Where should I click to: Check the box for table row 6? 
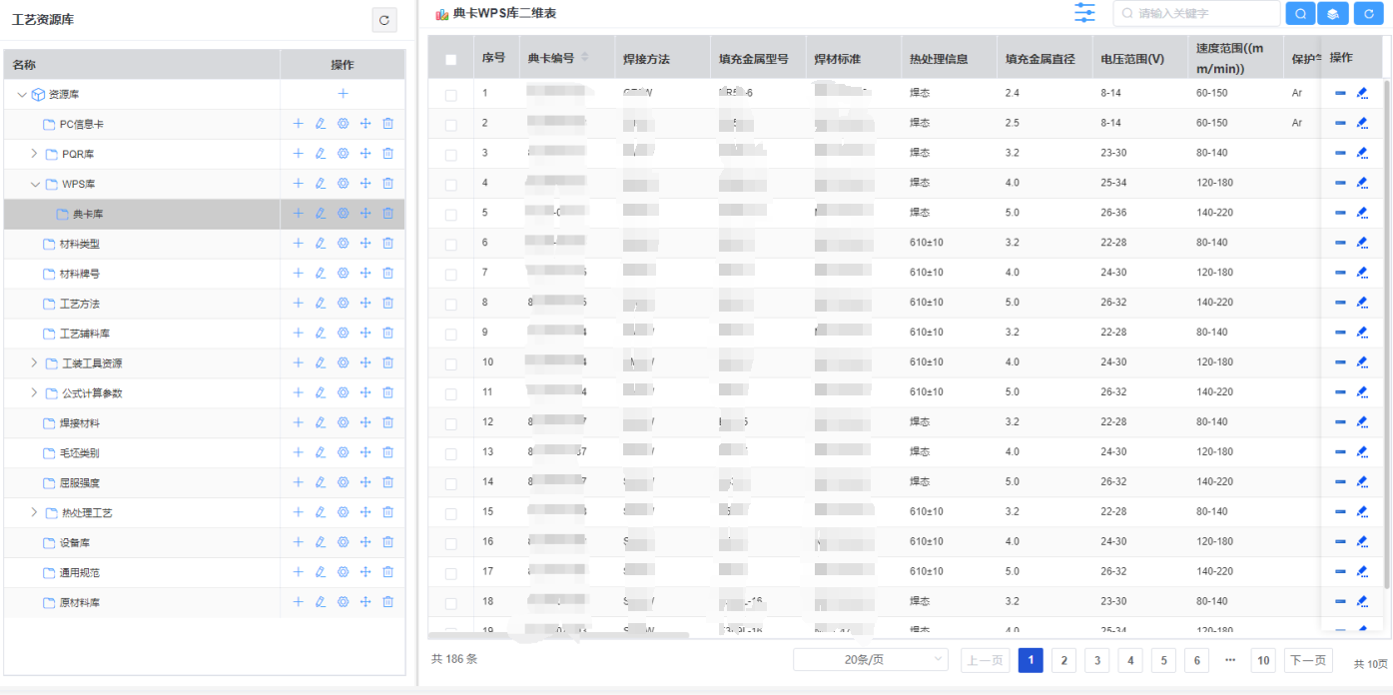coord(450,245)
